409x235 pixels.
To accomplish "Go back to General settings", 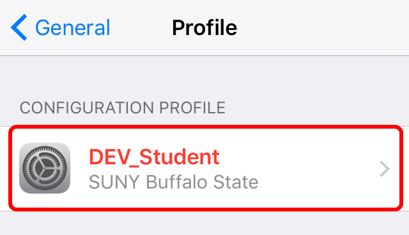I will tap(61, 27).
